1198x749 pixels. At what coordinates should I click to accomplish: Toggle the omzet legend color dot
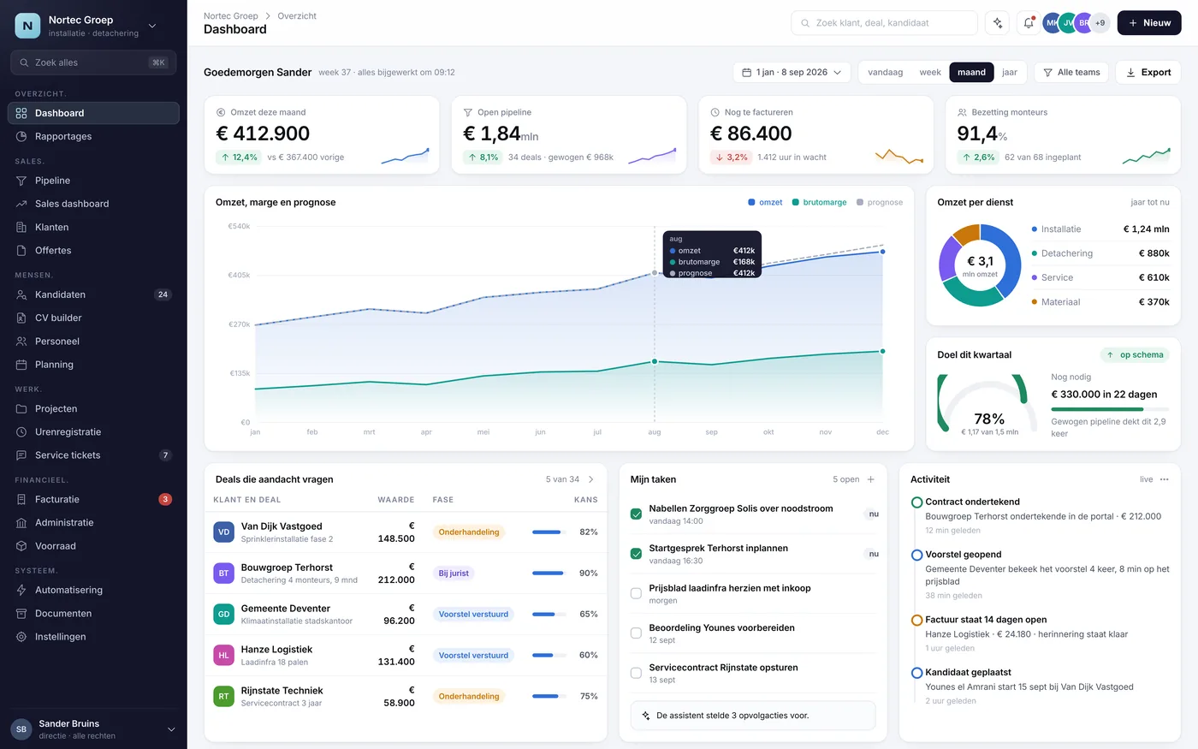[751, 203]
